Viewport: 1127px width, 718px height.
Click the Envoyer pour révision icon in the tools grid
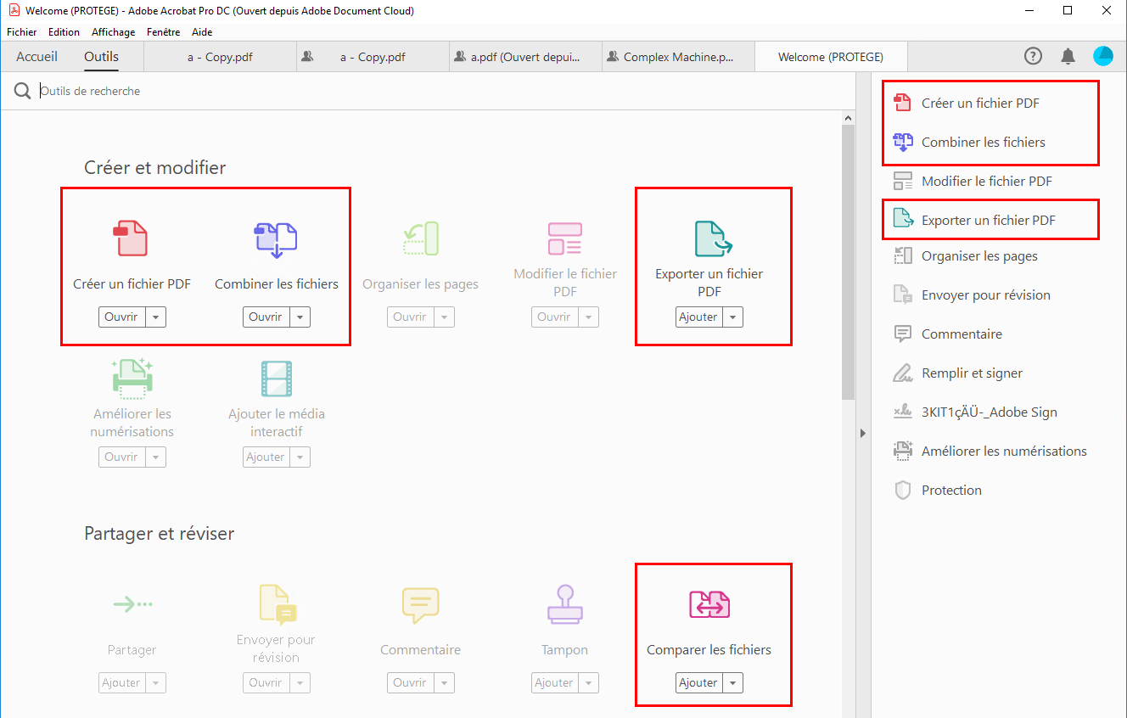click(x=276, y=603)
